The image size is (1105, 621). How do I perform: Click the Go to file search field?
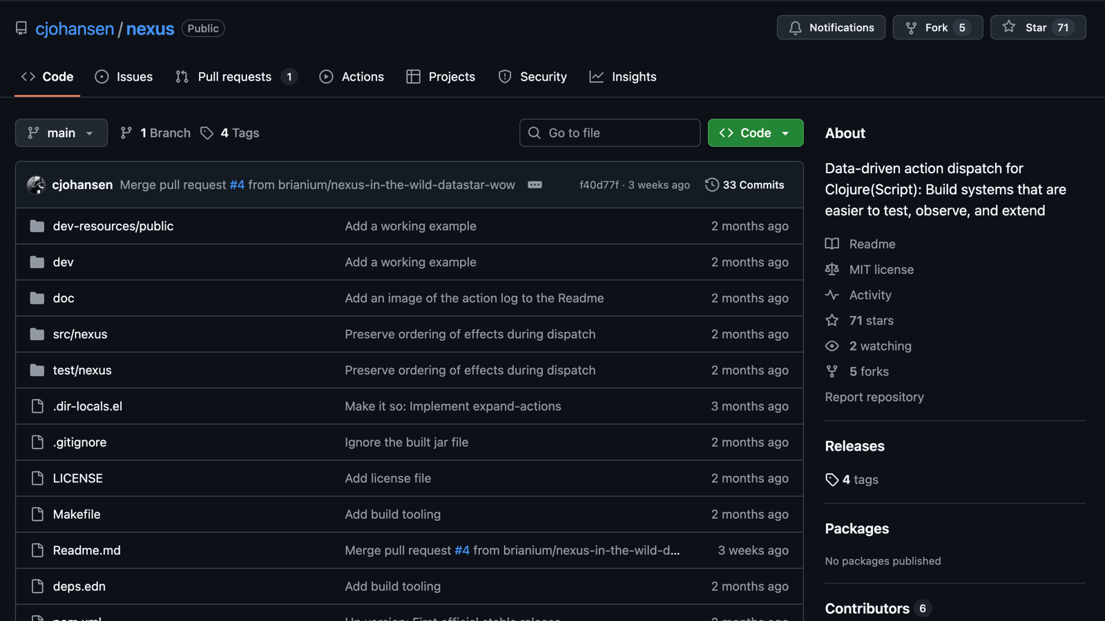pyautogui.click(x=610, y=133)
